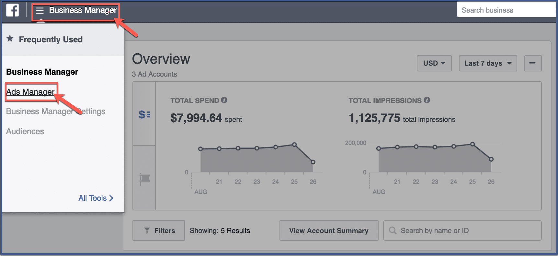Open Ads Manager from the menu

tap(30, 92)
